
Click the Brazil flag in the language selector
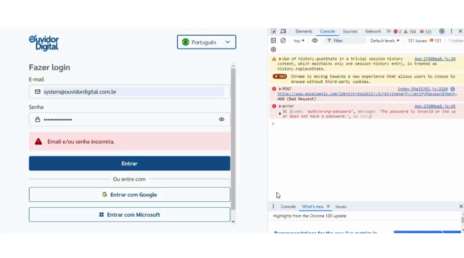coord(185,42)
